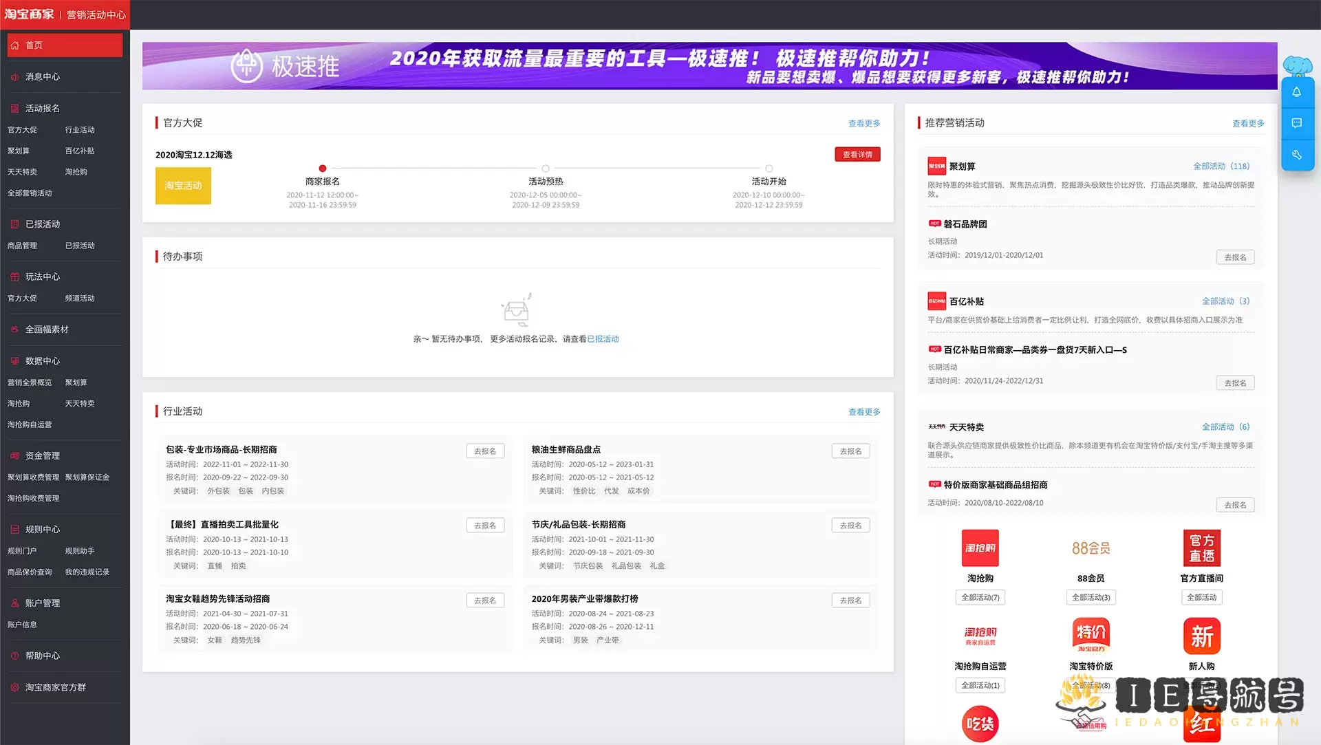Viewport: 1321px width, 745px height.
Task: Click the 吃货 icon at bottom right
Action: click(980, 723)
